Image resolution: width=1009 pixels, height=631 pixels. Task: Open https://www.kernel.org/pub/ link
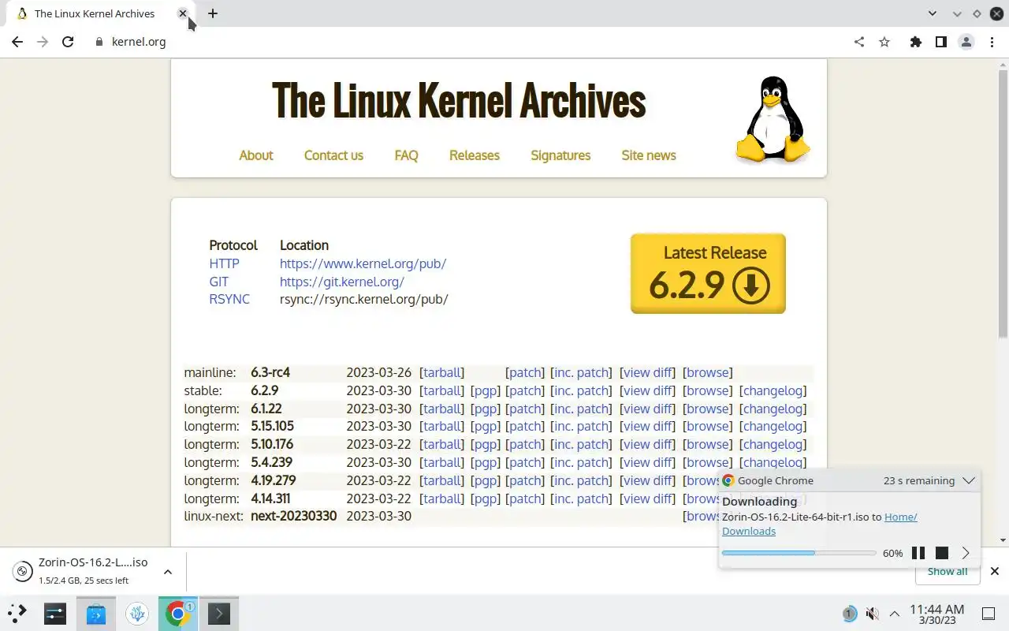click(x=363, y=263)
